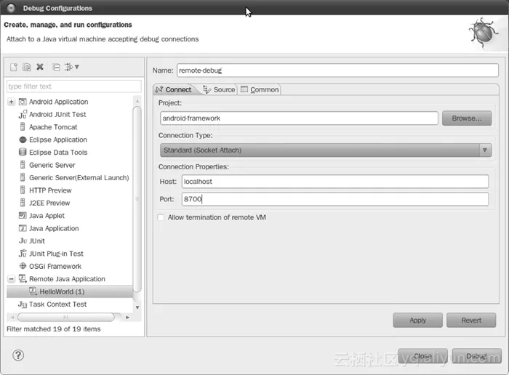This screenshot has height=375, width=509.
Task: Switch to the Source tab
Action: (220, 89)
